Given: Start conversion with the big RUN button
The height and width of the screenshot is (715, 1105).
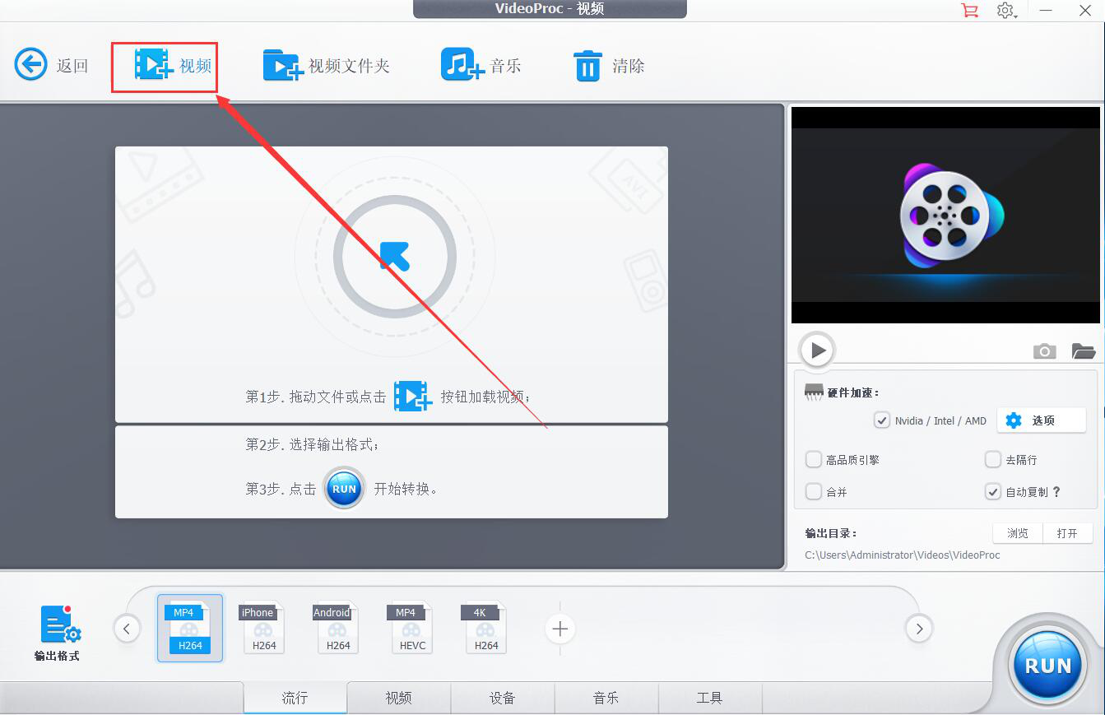Looking at the screenshot, I should (1047, 665).
